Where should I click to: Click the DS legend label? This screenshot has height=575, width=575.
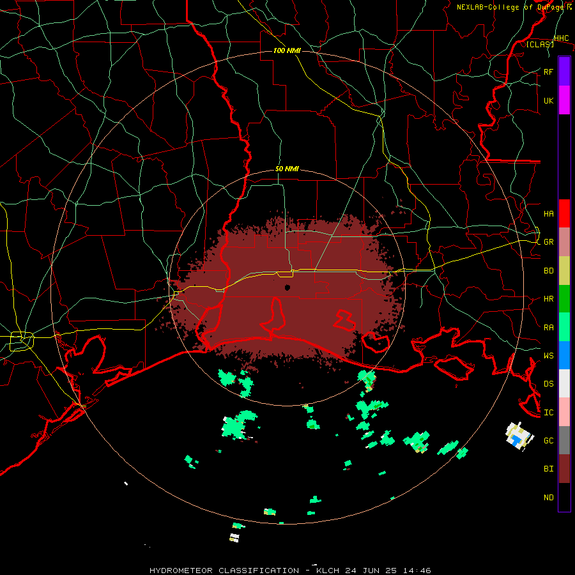click(548, 384)
